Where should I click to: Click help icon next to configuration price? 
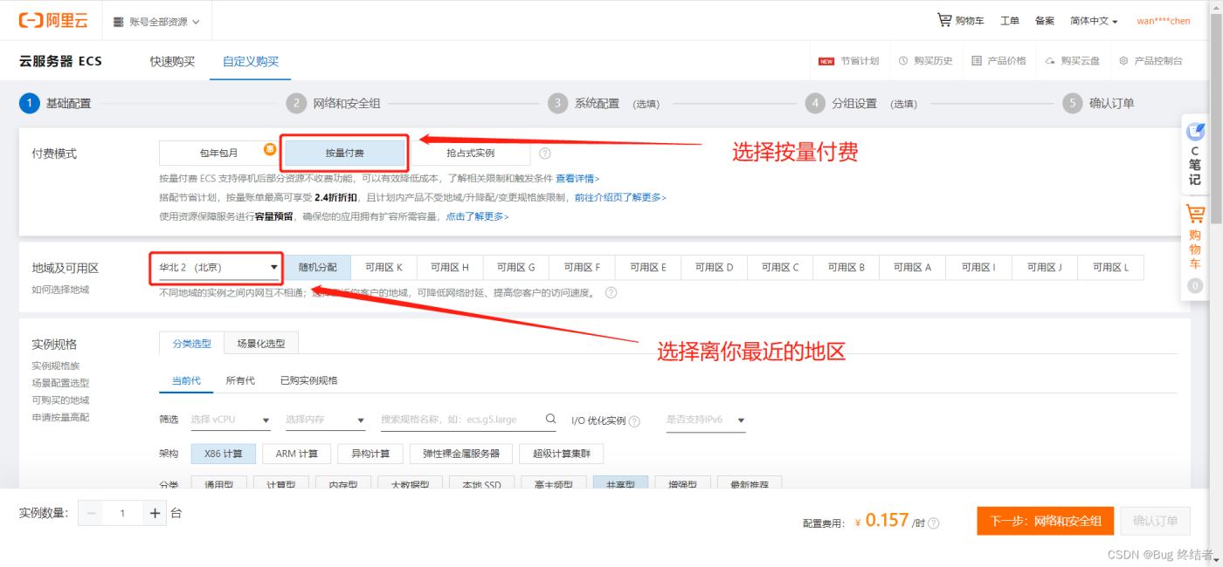click(934, 523)
